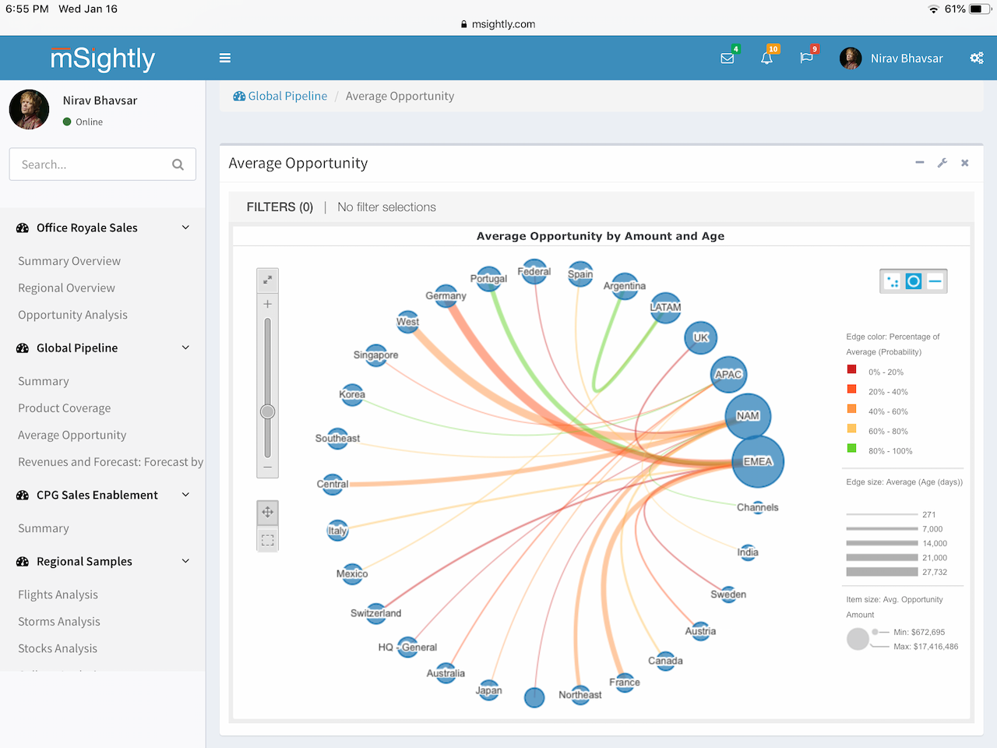Open Revenues and Forecast page
The image size is (997, 748).
(x=111, y=462)
